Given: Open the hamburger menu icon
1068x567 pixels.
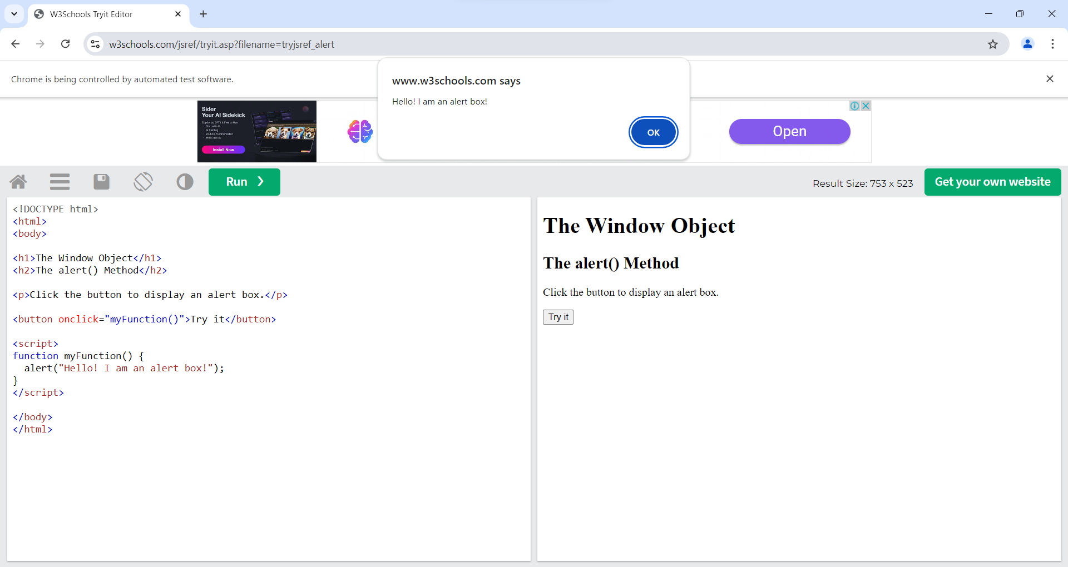Looking at the screenshot, I should pyautogui.click(x=60, y=182).
